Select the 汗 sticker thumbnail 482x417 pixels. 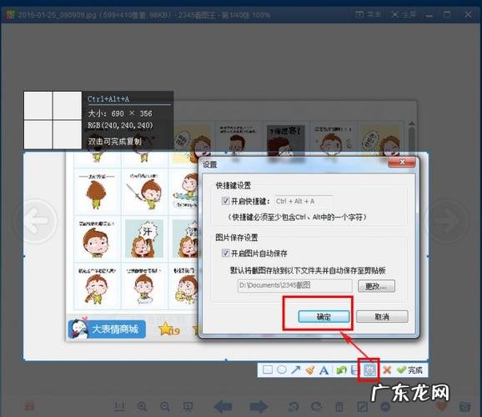click(x=144, y=239)
